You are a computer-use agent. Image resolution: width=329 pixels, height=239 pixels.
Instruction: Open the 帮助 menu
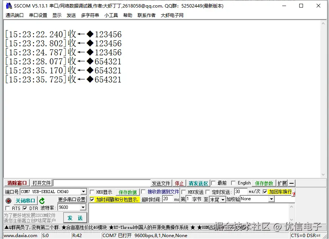[128, 15]
